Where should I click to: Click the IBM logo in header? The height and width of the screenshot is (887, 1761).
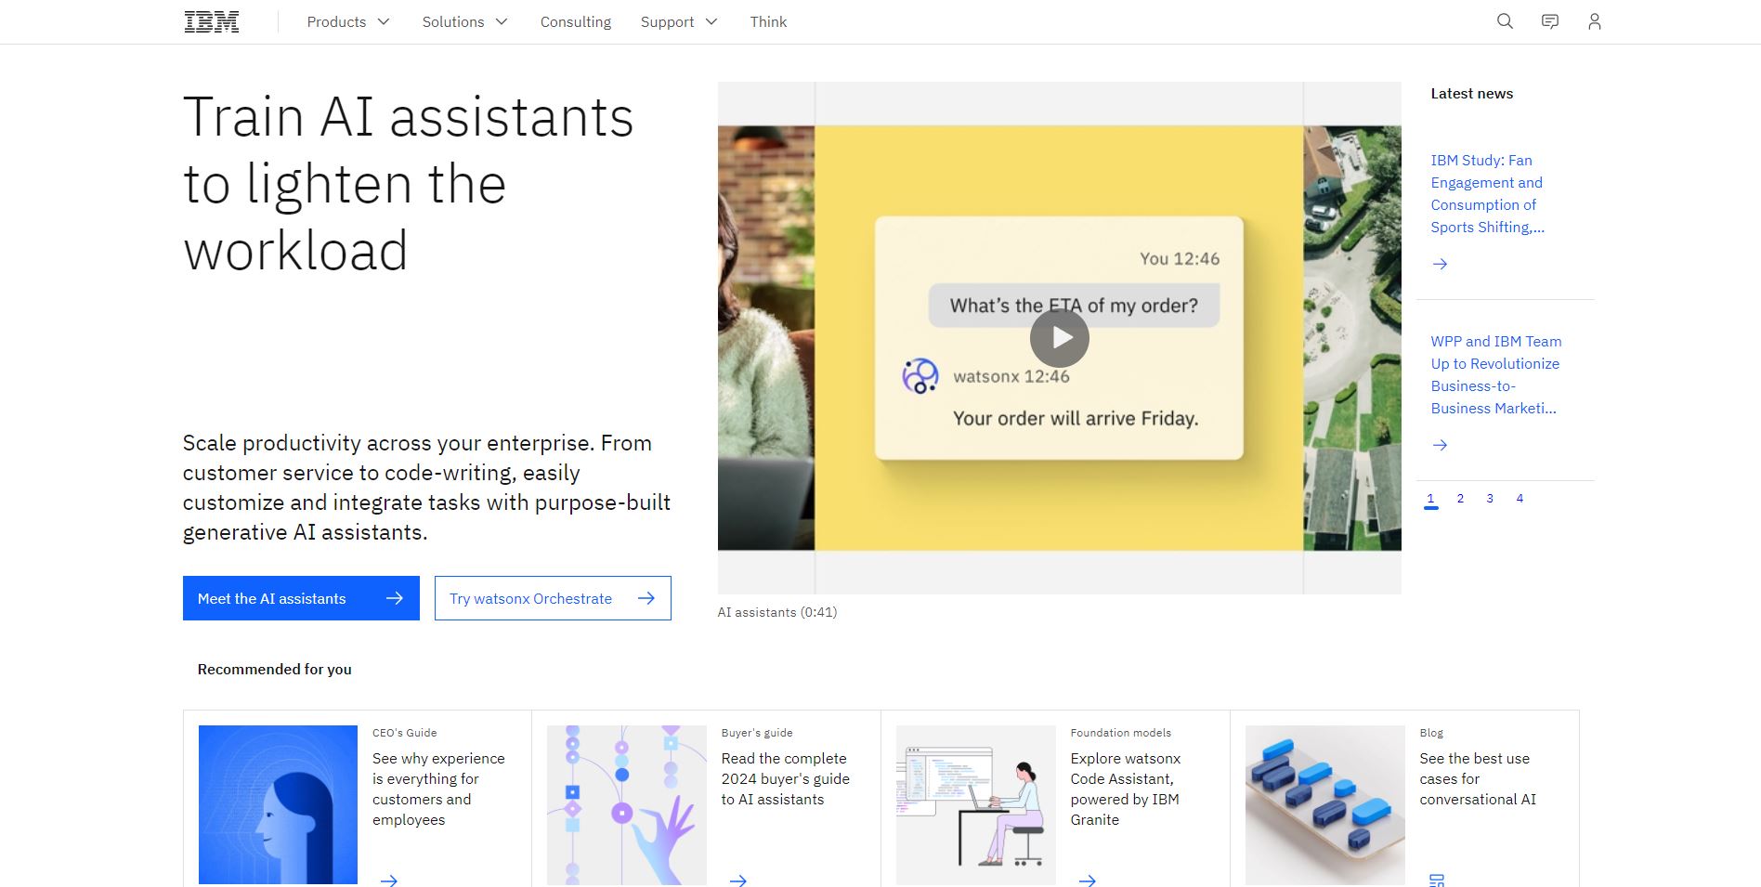click(212, 22)
